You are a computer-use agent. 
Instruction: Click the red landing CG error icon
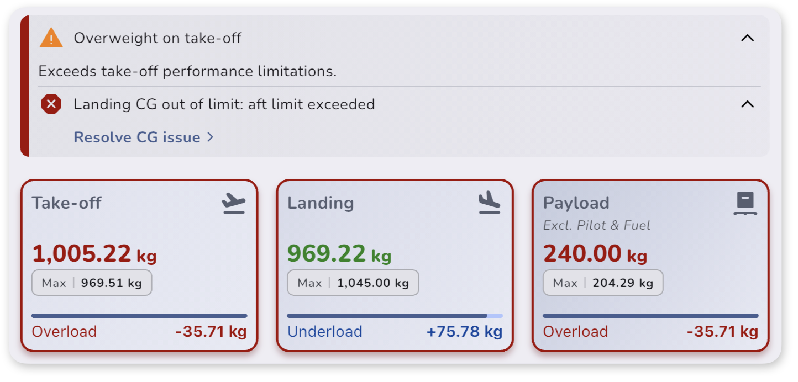click(x=51, y=104)
